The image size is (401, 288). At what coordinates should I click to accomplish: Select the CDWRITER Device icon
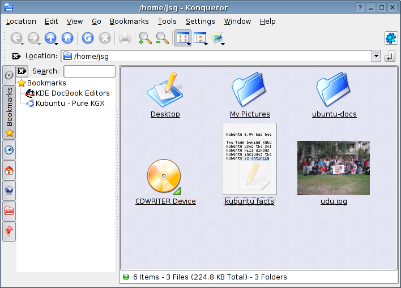164,177
